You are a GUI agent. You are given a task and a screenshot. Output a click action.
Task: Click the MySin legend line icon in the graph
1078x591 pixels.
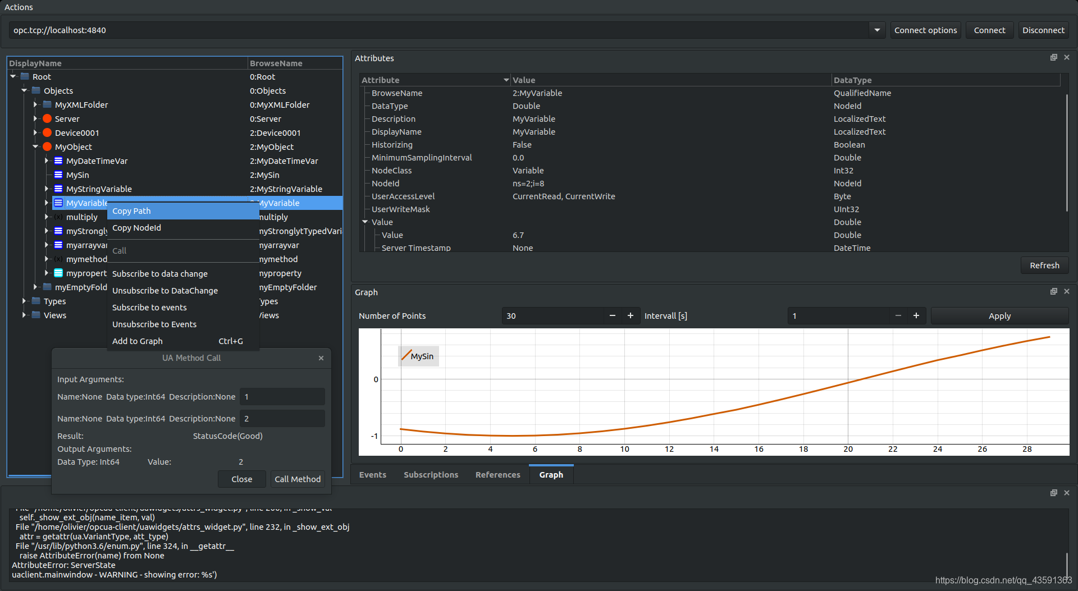tap(405, 356)
